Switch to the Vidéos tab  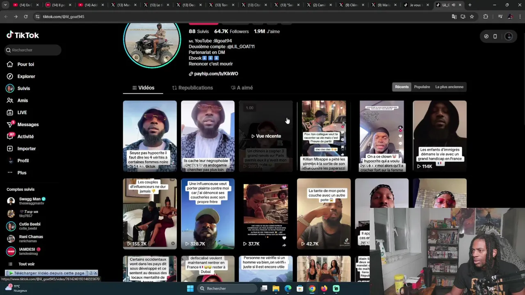(x=143, y=88)
